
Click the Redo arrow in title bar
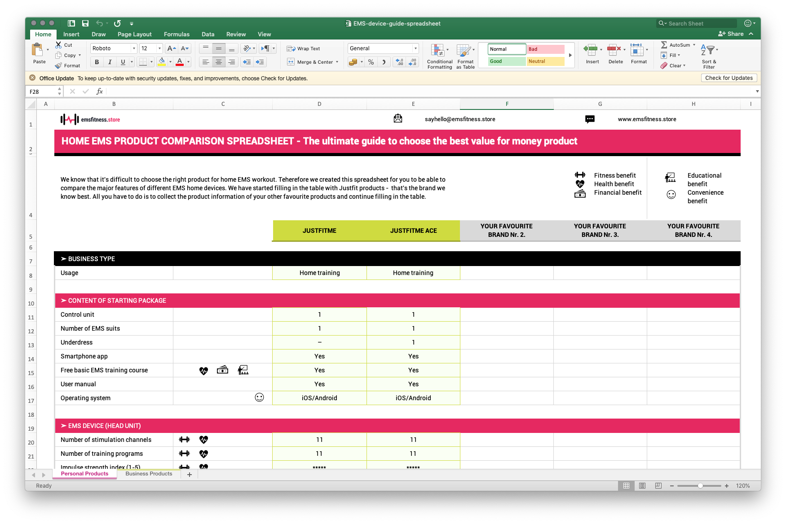pyautogui.click(x=117, y=23)
